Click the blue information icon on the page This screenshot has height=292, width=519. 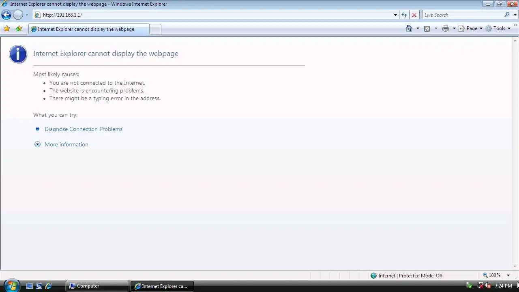click(18, 54)
